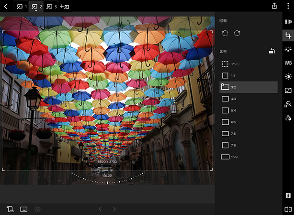This screenshot has width=294, height=215.
Task: Switch to edit recipe tab 1
Action: point(22,6)
